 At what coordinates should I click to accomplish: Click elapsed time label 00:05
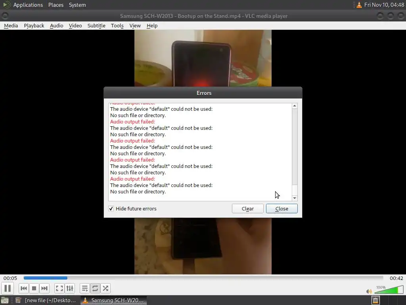pos(10,278)
